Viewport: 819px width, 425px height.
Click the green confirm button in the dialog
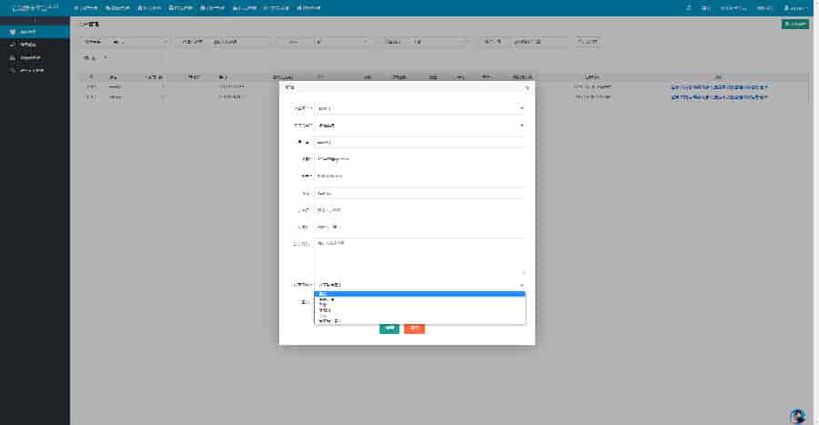pos(389,328)
